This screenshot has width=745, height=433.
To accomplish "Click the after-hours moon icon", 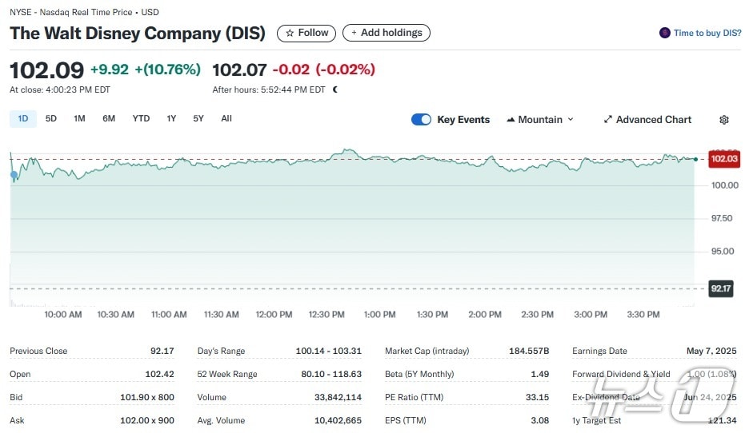I will [334, 89].
